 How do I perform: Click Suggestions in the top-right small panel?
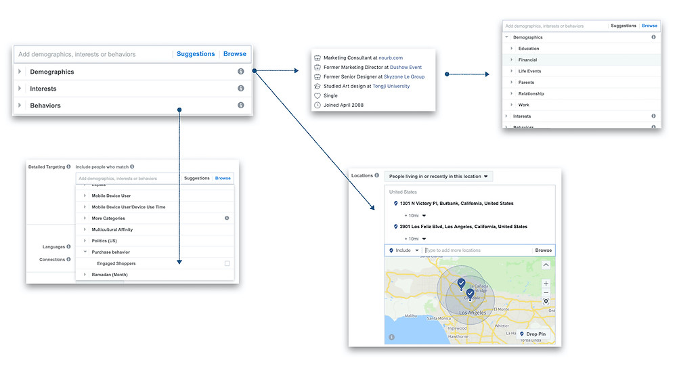pos(624,26)
